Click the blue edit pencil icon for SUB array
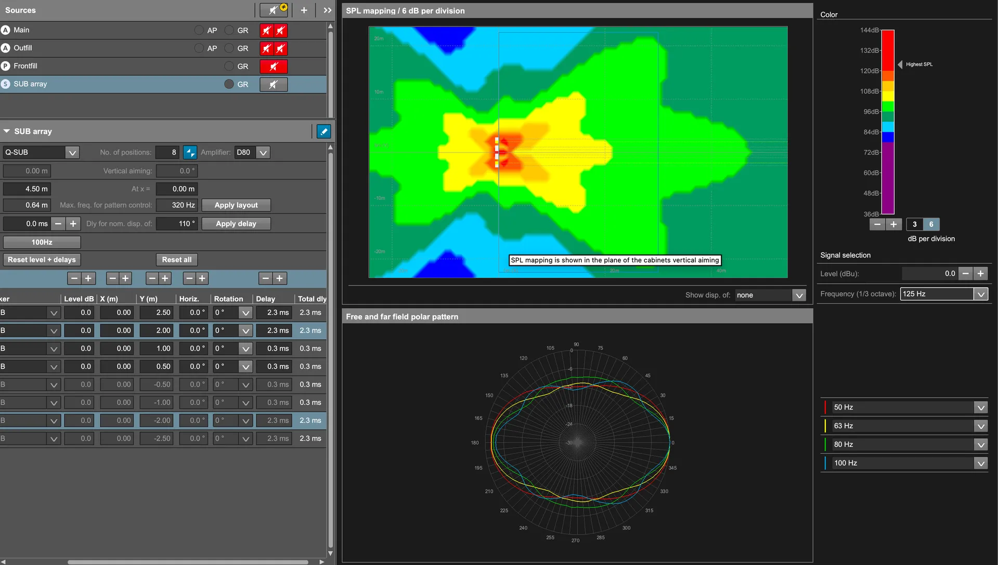998x565 pixels. [323, 132]
